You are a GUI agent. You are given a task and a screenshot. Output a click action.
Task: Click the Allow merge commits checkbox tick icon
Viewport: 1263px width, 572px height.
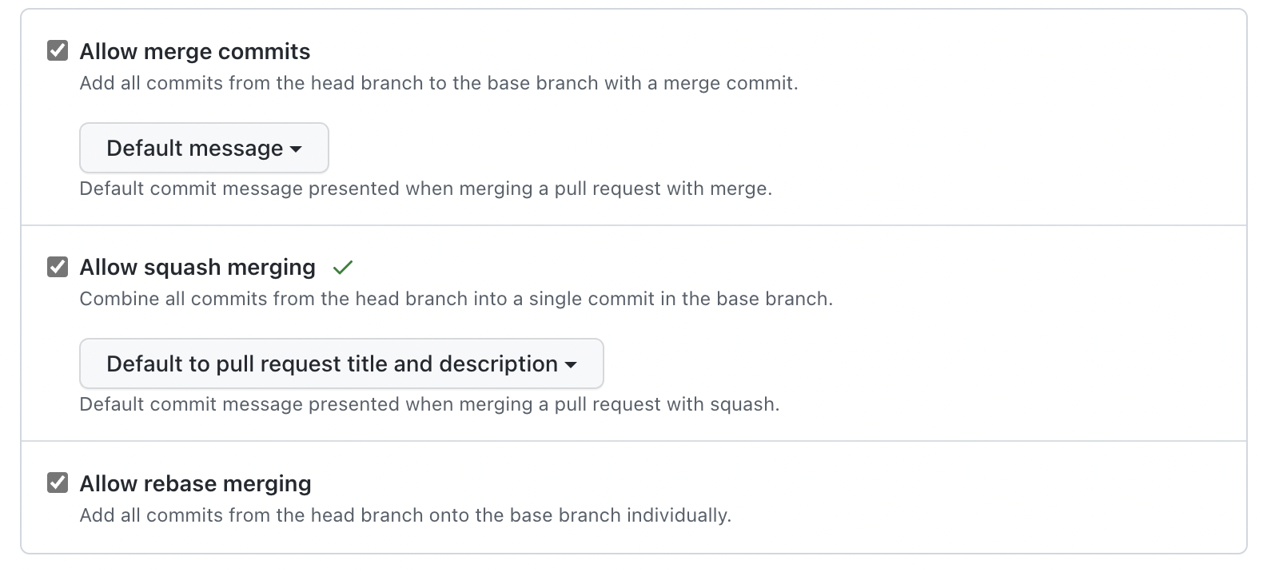click(x=56, y=50)
